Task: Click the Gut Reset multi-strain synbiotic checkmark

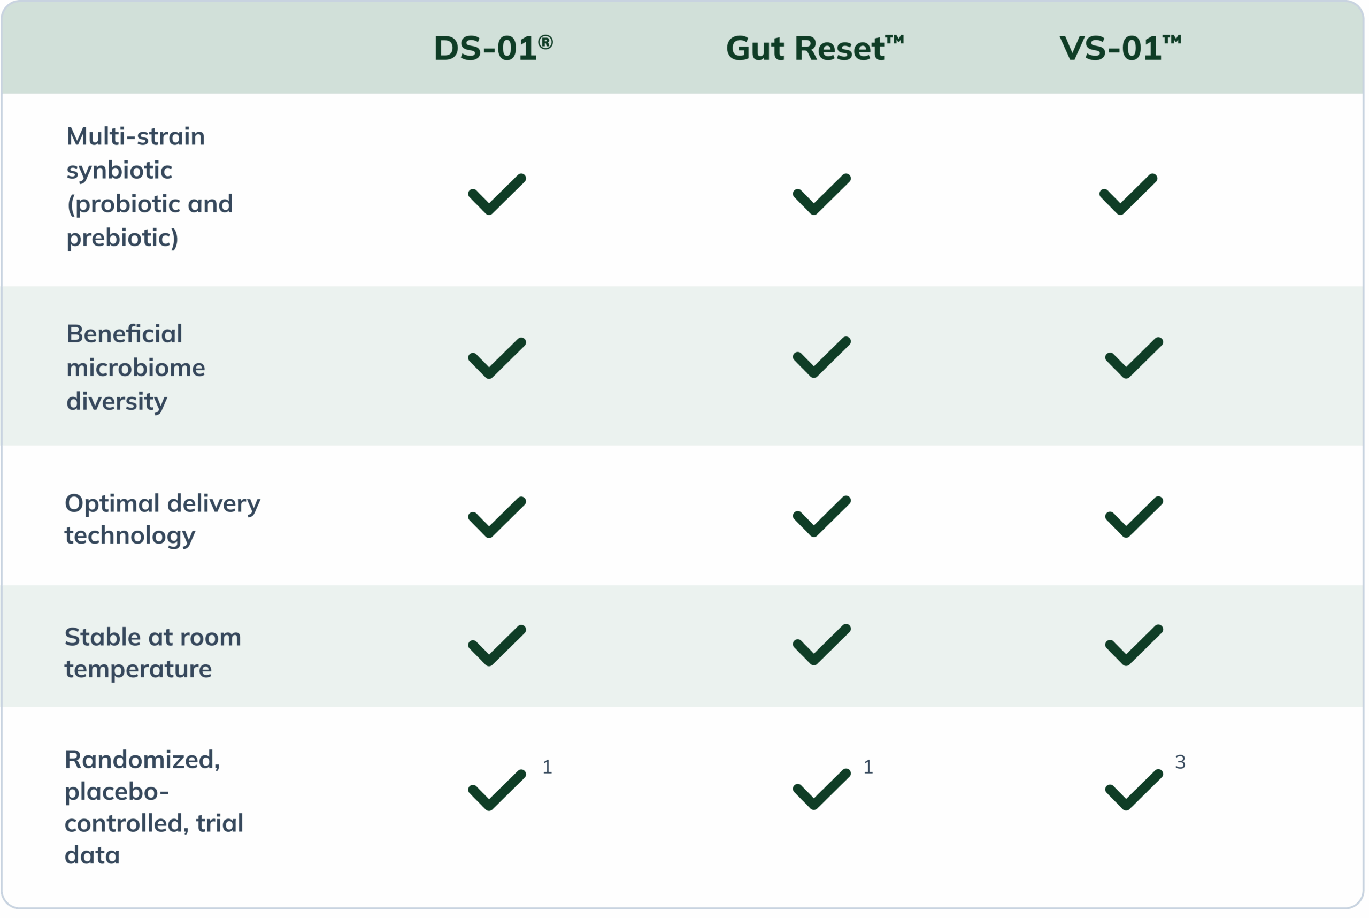Action: coord(821,195)
